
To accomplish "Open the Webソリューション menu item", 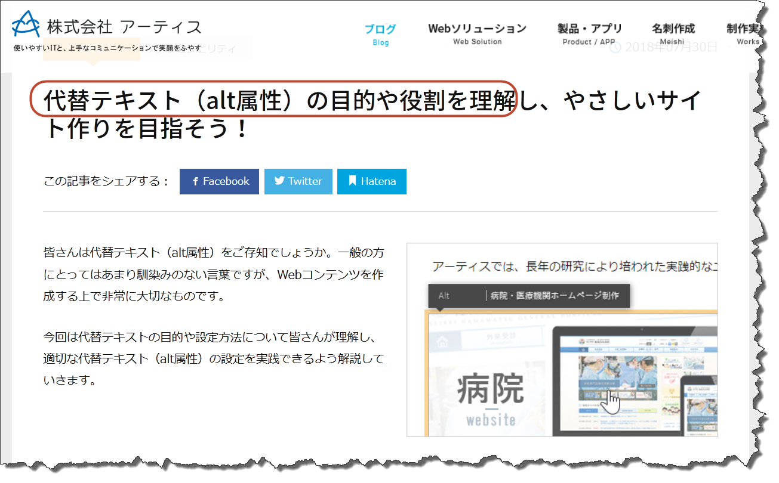I will click(x=477, y=34).
